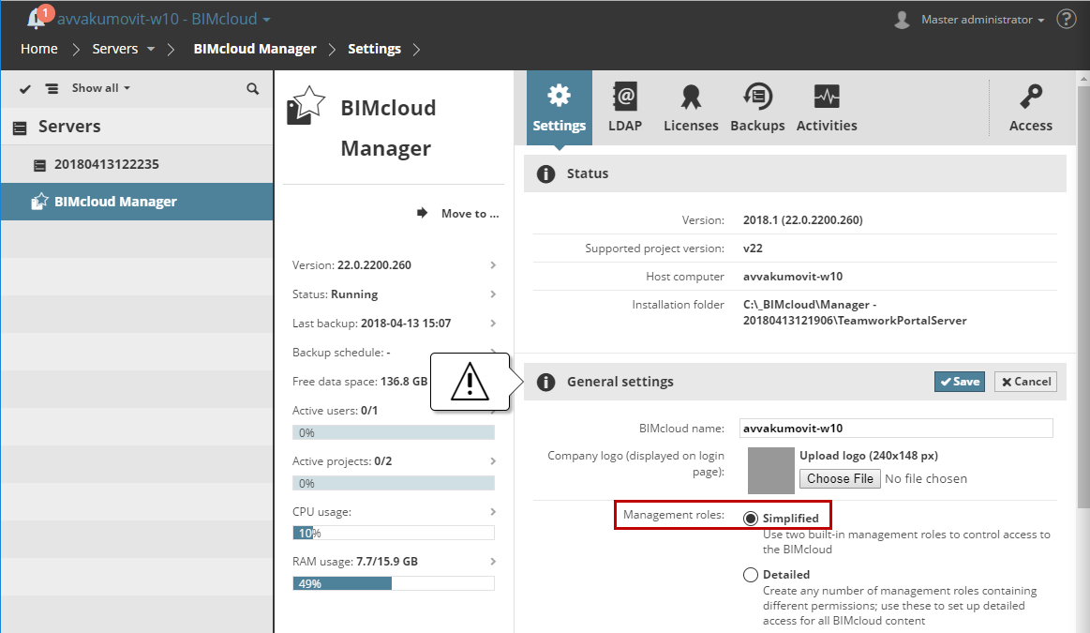Viewport: 1090px width, 633px height.
Task: Click the CPU usage progress bar
Action: (x=394, y=533)
